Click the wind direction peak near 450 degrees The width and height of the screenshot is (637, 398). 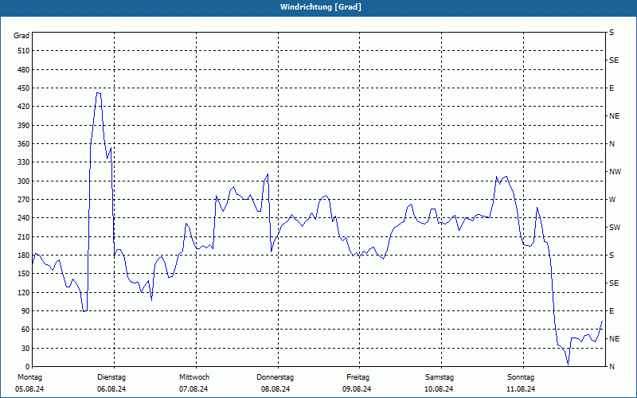(x=98, y=93)
